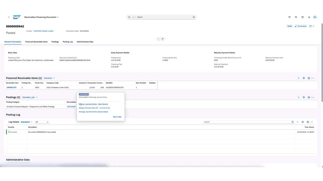Viewport: 323px width, 181px height.
Task: Open the Receivables Financing Document title menu
Action: [x=41, y=17]
